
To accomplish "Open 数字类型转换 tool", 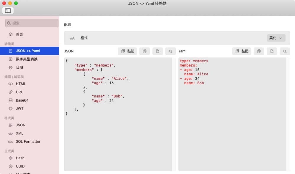I will click(30, 59).
